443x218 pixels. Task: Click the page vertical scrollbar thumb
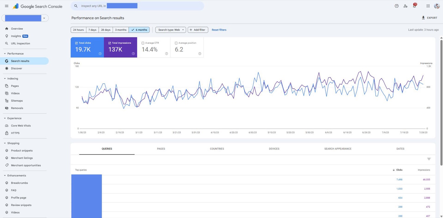point(441,103)
